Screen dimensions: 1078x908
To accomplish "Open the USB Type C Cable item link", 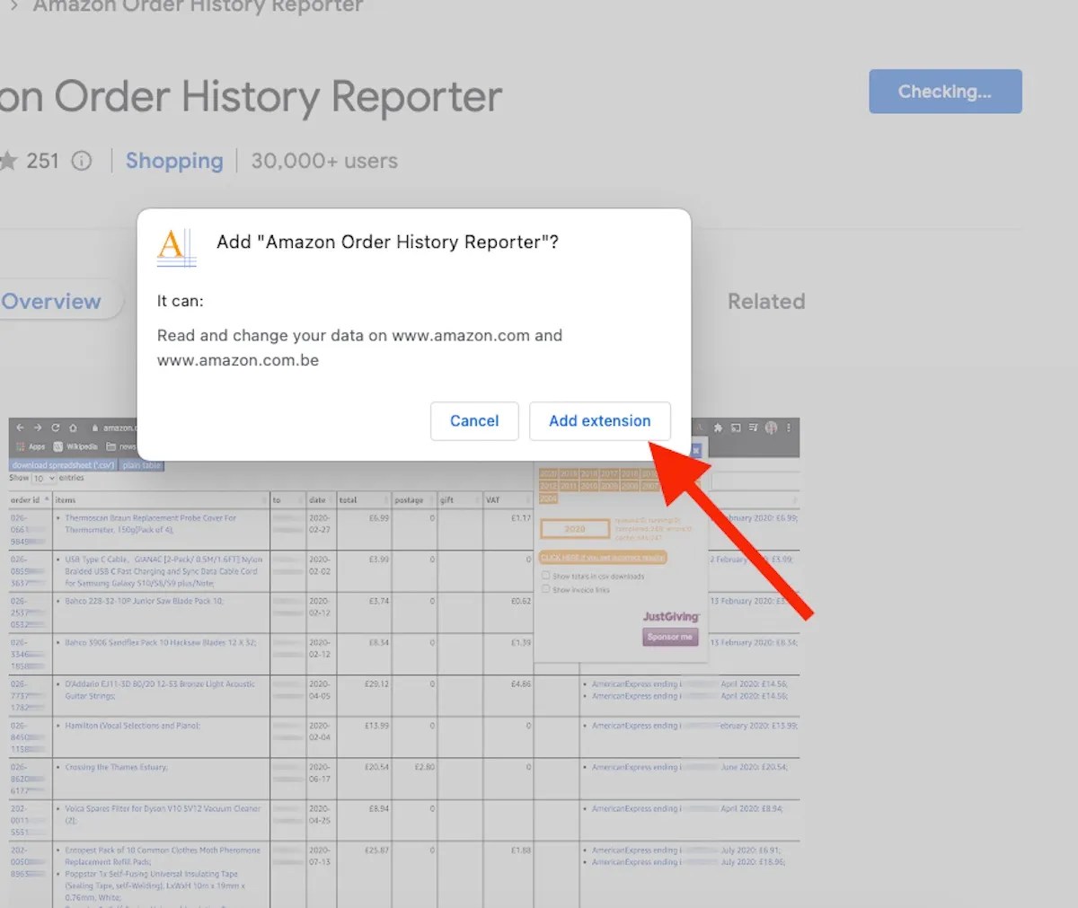I will 163,571.
